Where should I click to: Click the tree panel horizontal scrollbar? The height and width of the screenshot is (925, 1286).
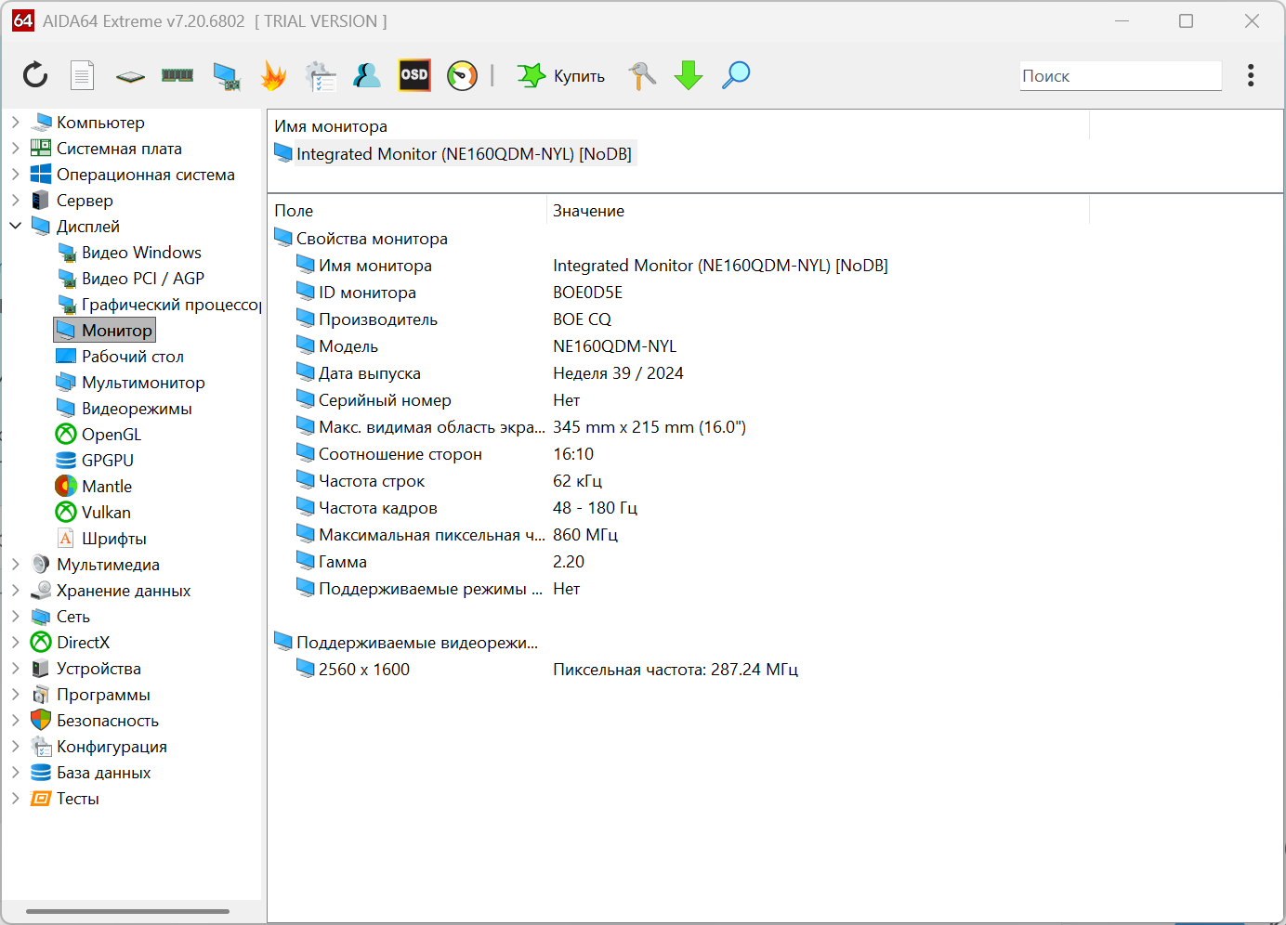click(127, 911)
